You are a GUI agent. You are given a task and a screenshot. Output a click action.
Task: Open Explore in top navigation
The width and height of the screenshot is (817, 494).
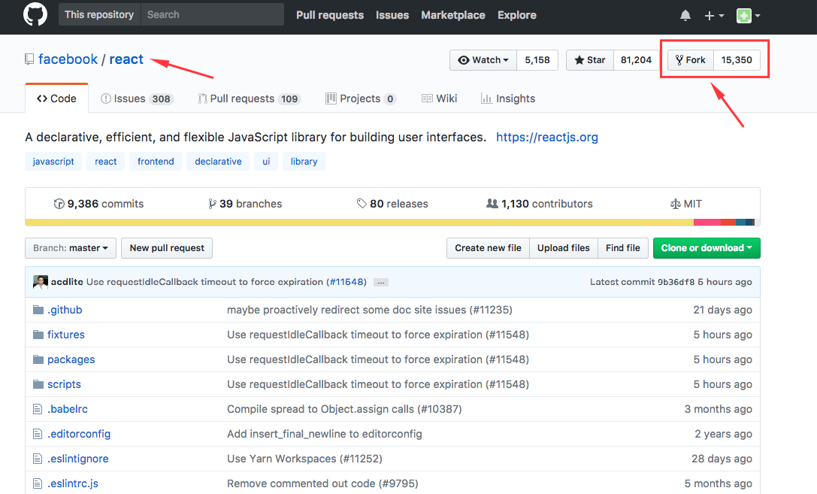pos(517,15)
